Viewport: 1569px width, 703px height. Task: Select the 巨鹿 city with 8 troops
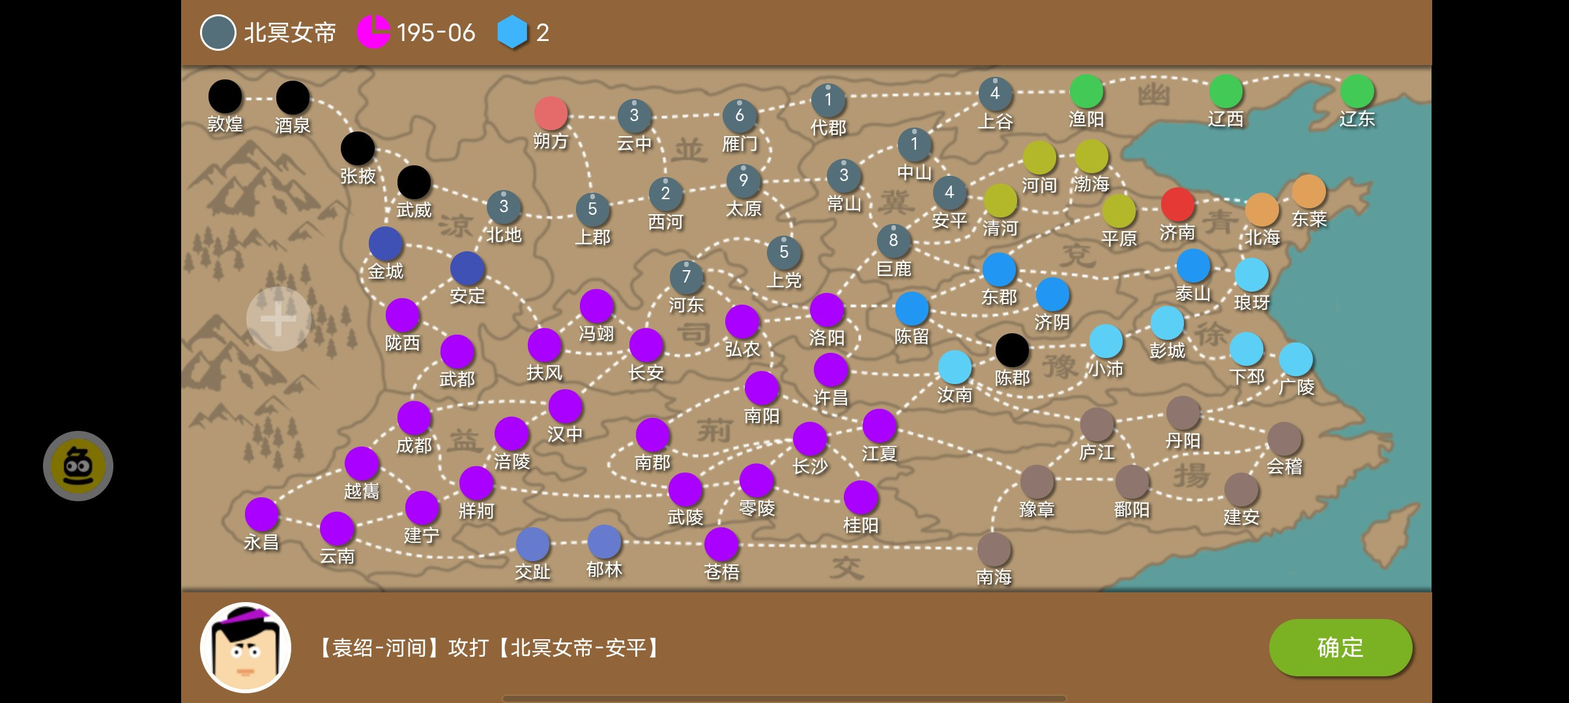point(893,240)
